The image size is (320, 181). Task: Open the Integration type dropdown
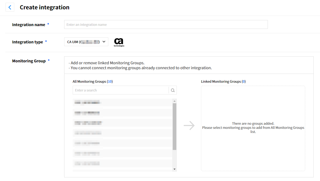click(x=86, y=42)
